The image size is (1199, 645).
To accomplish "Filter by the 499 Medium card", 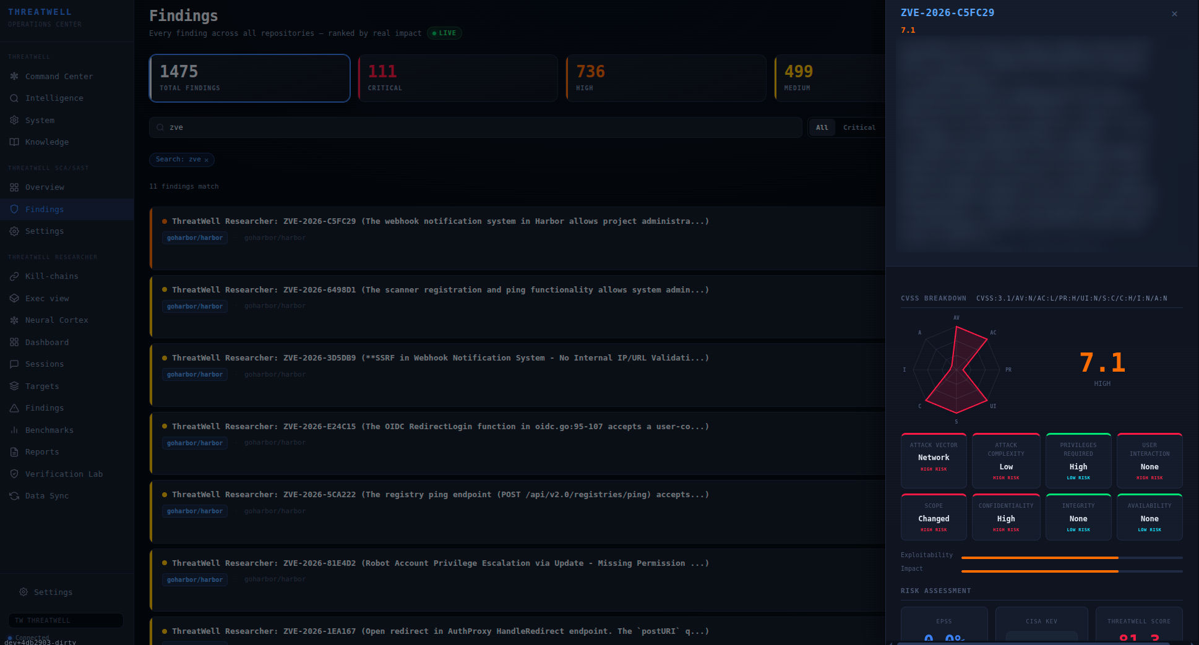I will tap(830, 78).
